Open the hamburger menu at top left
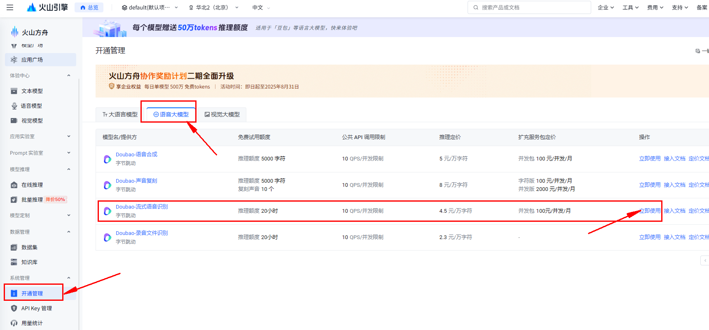Image resolution: width=709 pixels, height=330 pixels. pos(10,7)
